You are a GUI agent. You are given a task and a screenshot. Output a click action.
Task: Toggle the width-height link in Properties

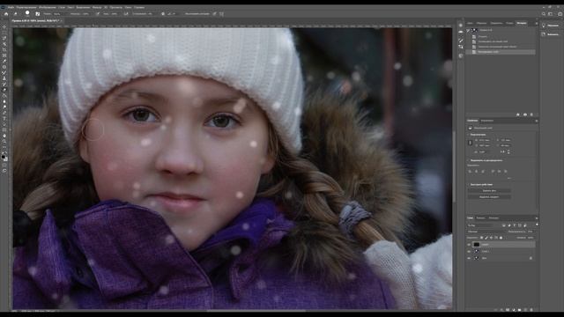click(x=470, y=143)
